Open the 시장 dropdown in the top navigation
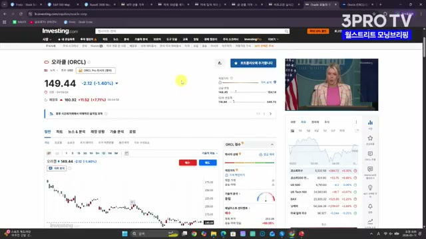 pyautogui.click(x=47, y=39)
